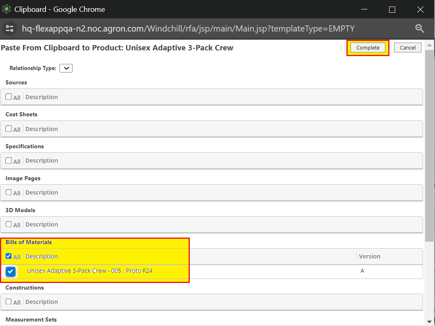435x326 pixels.
Task: Click the vertical scrollbar thumb
Action: click(429, 145)
